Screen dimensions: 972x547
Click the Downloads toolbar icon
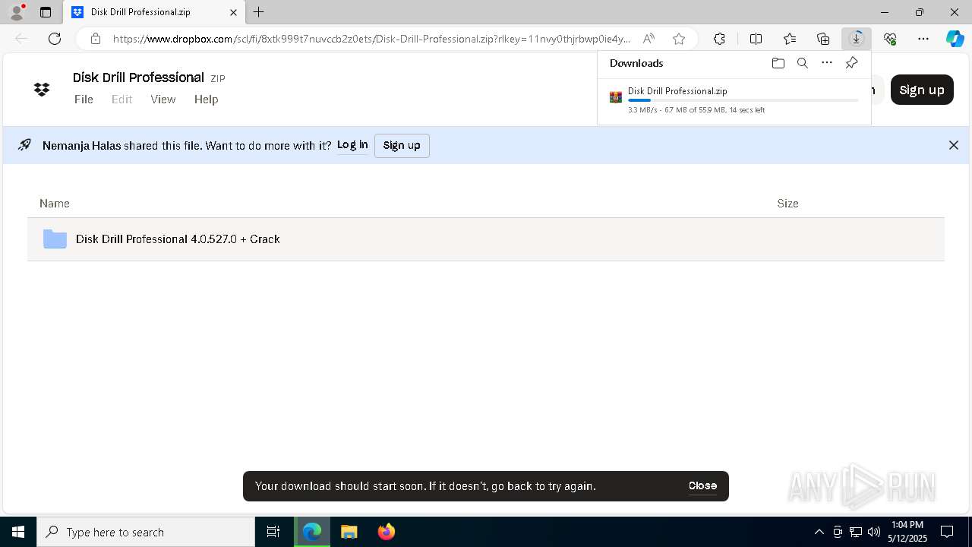pyautogui.click(x=857, y=39)
